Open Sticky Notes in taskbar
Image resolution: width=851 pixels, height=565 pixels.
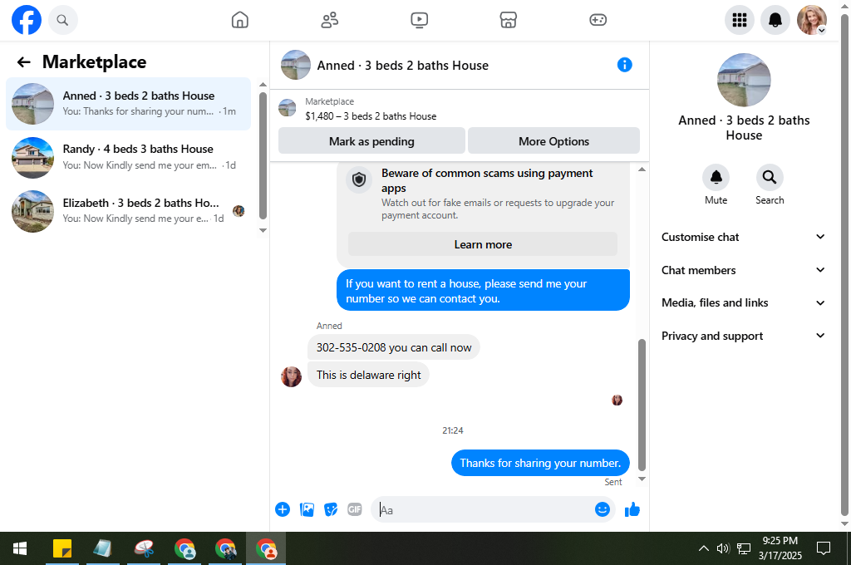61,548
